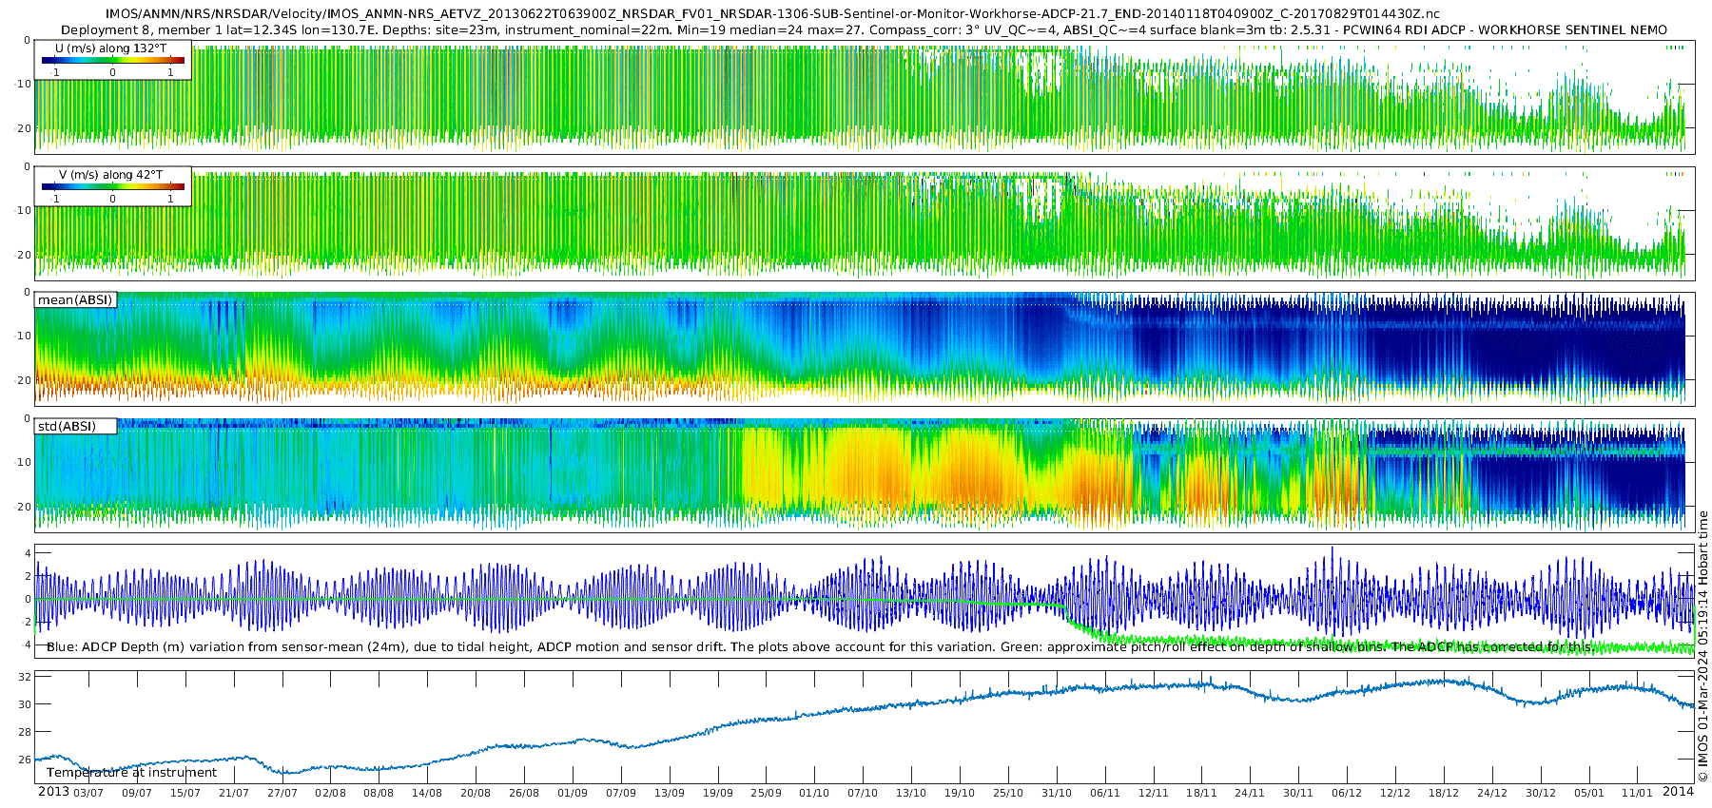Click the 06/11 date tick label

(1105, 793)
